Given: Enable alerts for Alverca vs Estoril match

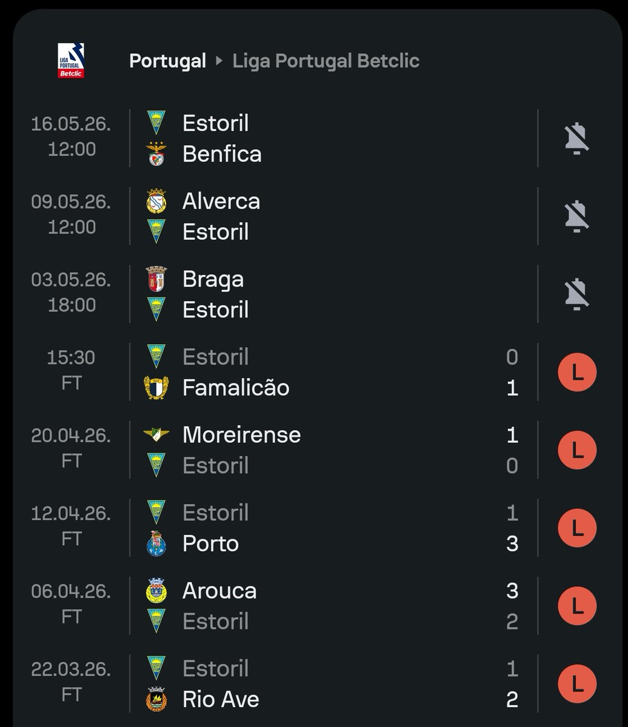Looking at the screenshot, I should click(x=576, y=216).
